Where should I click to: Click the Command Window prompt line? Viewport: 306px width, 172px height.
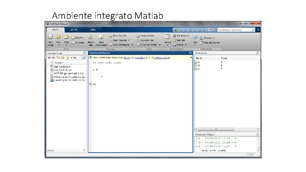[142, 84]
